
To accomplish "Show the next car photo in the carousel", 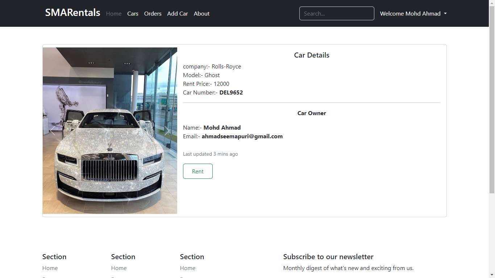I will click(x=167, y=131).
